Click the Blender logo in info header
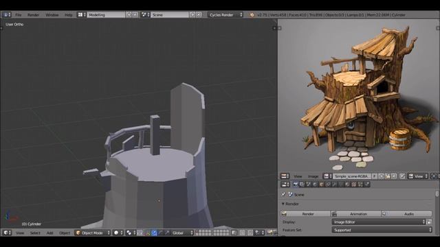Screen dimensions: 440x247 click(252, 15)
